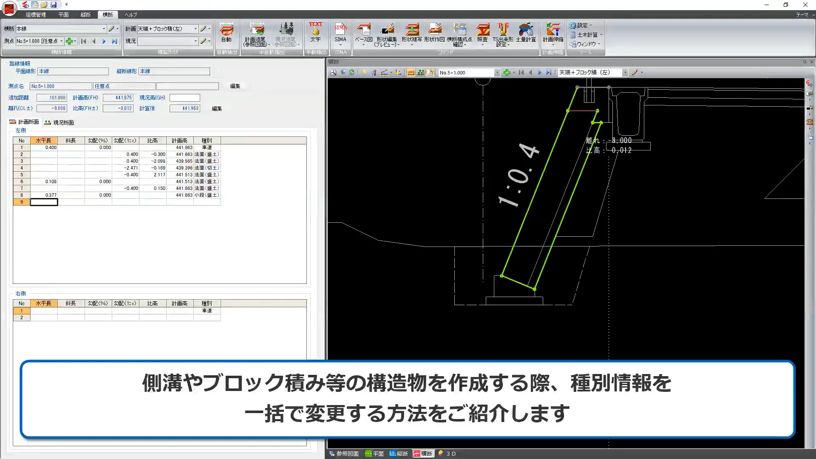Open the 横断 本線 dropdown in ribbon

coord(104,28)
